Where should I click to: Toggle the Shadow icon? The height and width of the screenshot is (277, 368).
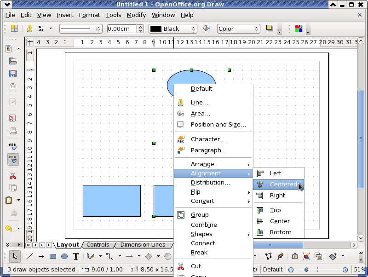coord(269,28)
